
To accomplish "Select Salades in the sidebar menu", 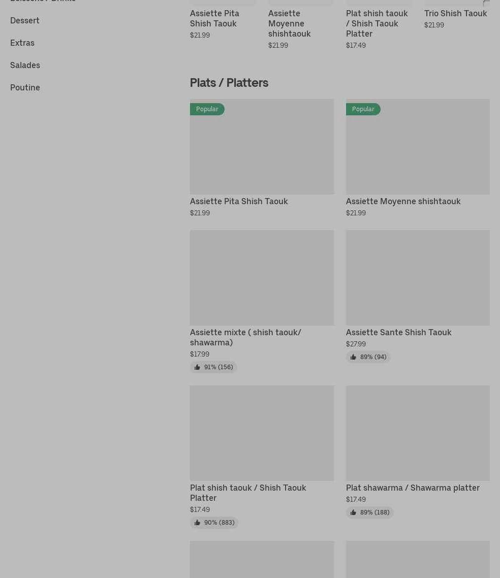I will pyautogui.click(x=25, y=65).
